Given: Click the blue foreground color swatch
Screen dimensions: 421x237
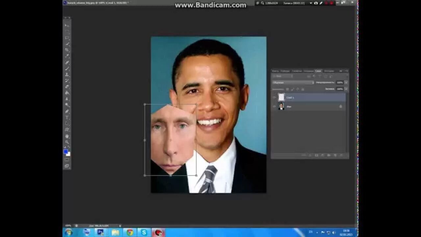Looking at the screenshot, I should click(65, 151).
